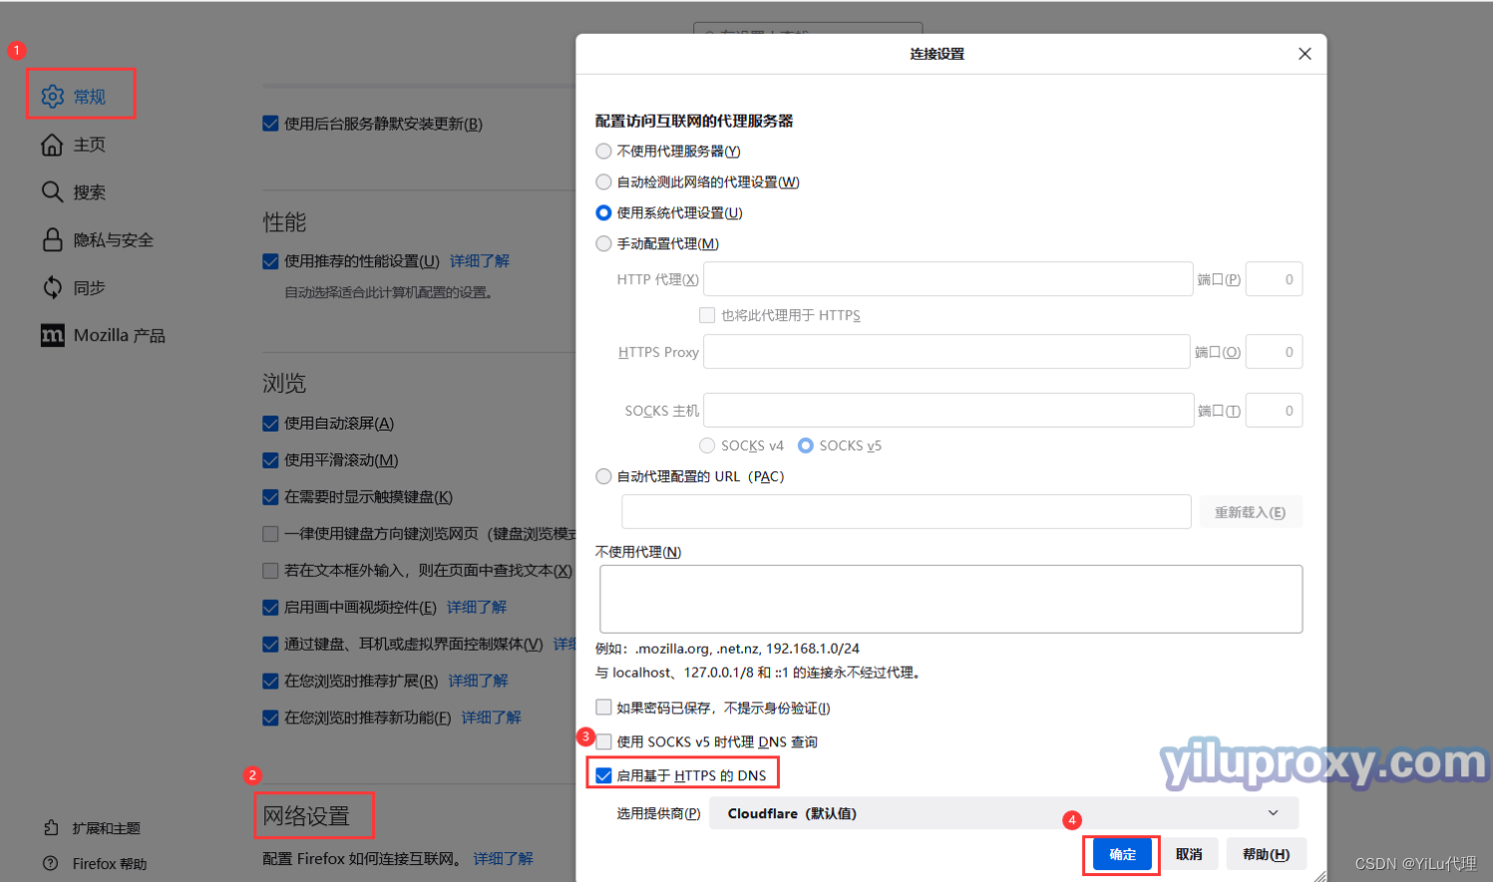Click the Home house icon in sidebar

(52, 145)
